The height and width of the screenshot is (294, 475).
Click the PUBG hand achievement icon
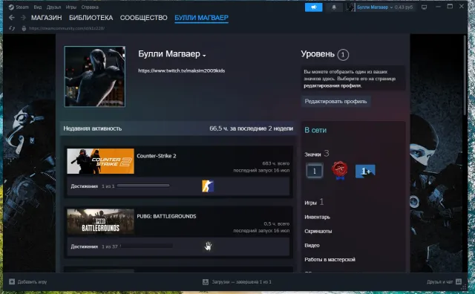[x=208, y=246]
